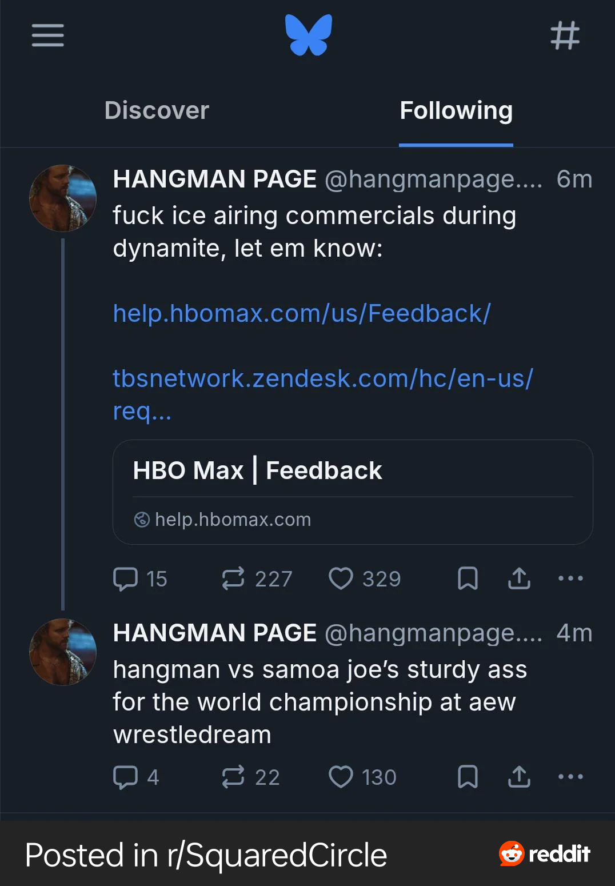Open the hamburger menu

click(x=47, y=35)
